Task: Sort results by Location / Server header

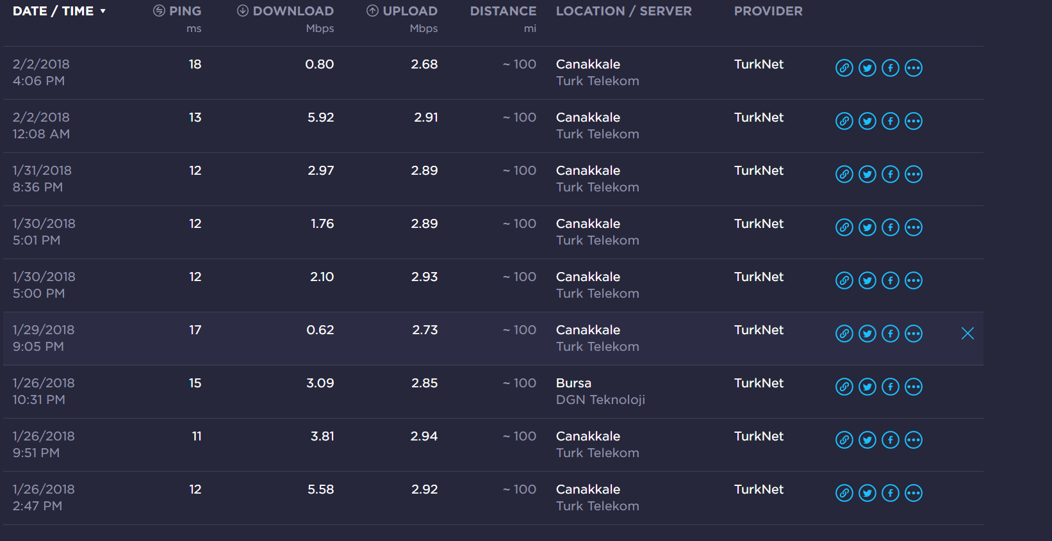Action: [x=624, y=11]
